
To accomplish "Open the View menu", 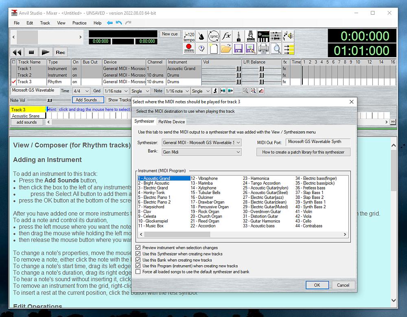I will pyautogui.click(x=61, y=23).
